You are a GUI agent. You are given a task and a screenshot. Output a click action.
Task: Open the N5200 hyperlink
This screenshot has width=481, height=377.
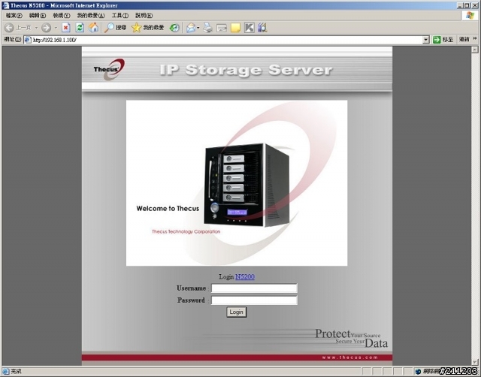245,277
